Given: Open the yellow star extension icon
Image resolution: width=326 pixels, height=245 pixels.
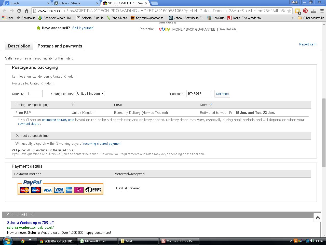Looking at the screenshot, I should [297, 11].
